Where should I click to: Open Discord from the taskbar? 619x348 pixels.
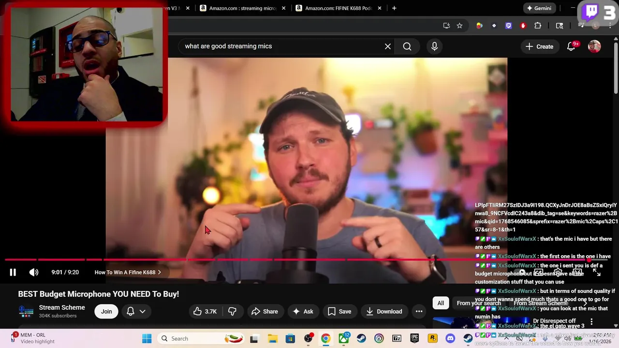pos(450,338)
